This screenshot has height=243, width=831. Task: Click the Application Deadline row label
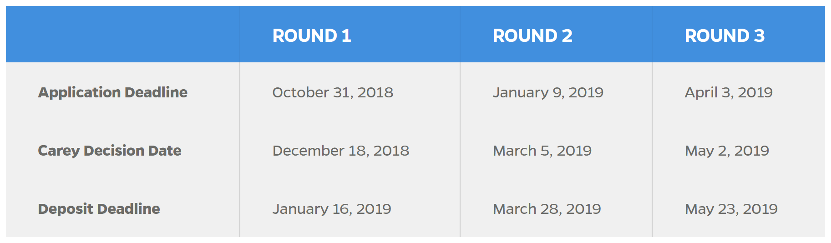(x=113, y=92)
